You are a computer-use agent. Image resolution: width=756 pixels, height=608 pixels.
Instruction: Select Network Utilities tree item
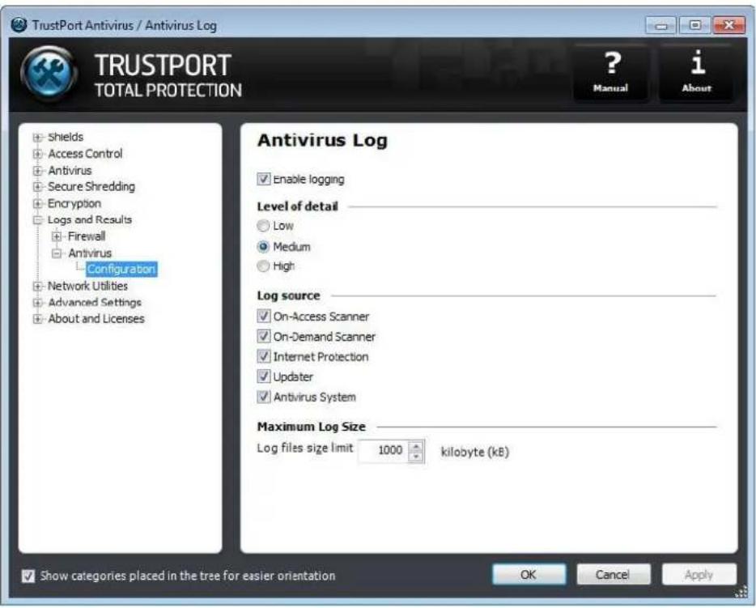tap(87, 286)
